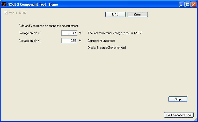
Task: Click the window resize grip corner
Action: 195,119
